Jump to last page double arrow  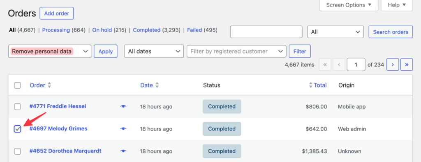(x=407, y=64)
